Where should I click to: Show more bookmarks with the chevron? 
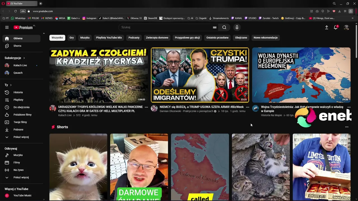click(x=352, y=18)
